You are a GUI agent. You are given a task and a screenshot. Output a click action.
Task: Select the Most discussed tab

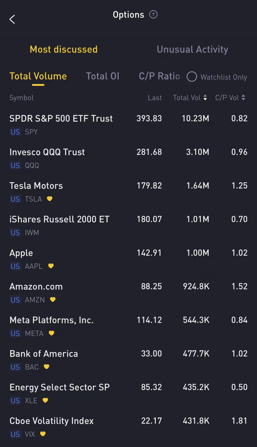[64, 49]
